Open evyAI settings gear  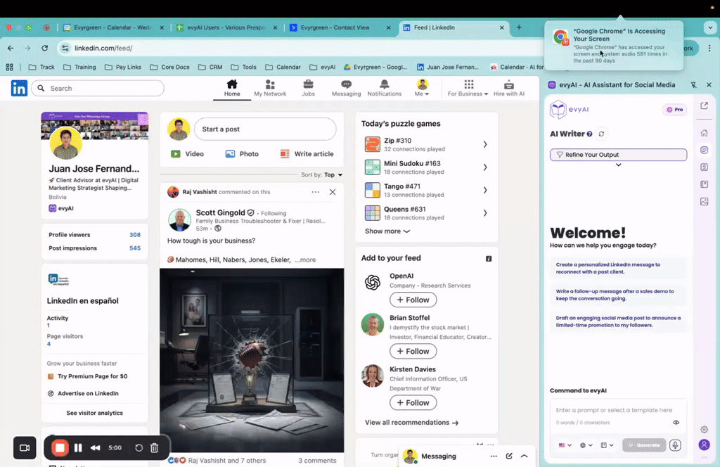click(704, 429)
